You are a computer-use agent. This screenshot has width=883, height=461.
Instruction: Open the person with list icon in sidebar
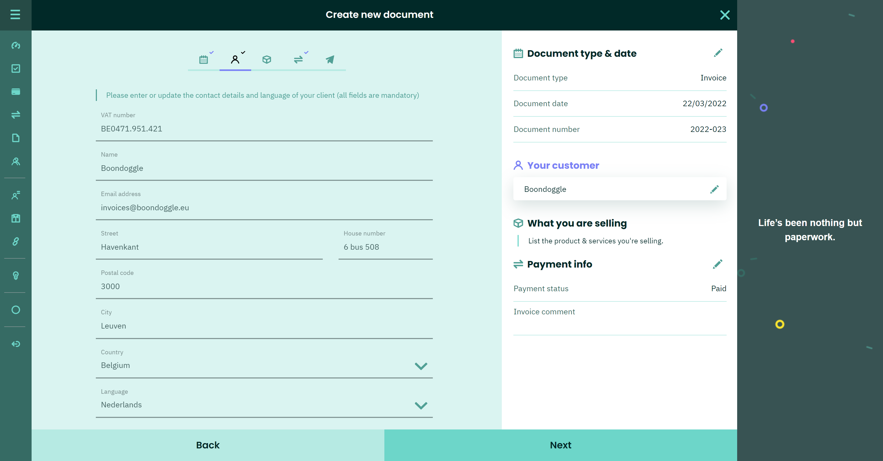click(x=16, y=196)
